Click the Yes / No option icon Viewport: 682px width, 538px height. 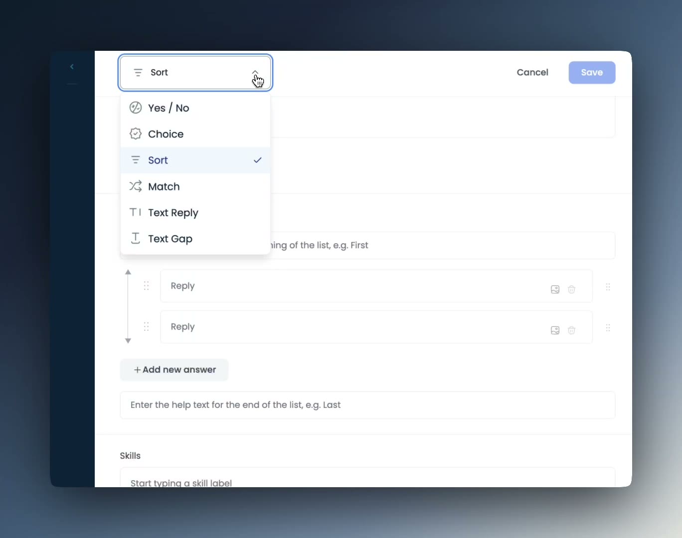[136, 108]
